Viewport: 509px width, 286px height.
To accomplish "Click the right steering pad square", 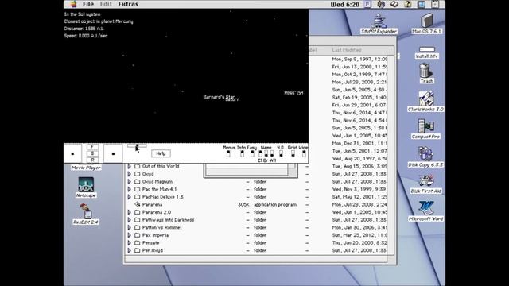I will (113, 153).
